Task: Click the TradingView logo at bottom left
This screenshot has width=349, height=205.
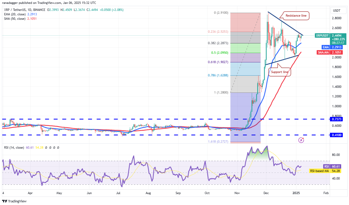Action: coord(14,201)
